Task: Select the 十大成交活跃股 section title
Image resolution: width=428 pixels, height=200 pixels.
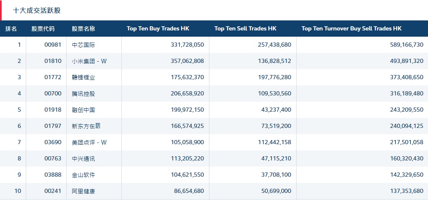Action: coord(37,10)
